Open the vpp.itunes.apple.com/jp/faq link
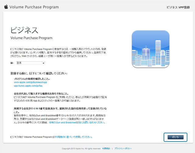The width and height of the screenshot is (195, 153). (x=28, y=86)
